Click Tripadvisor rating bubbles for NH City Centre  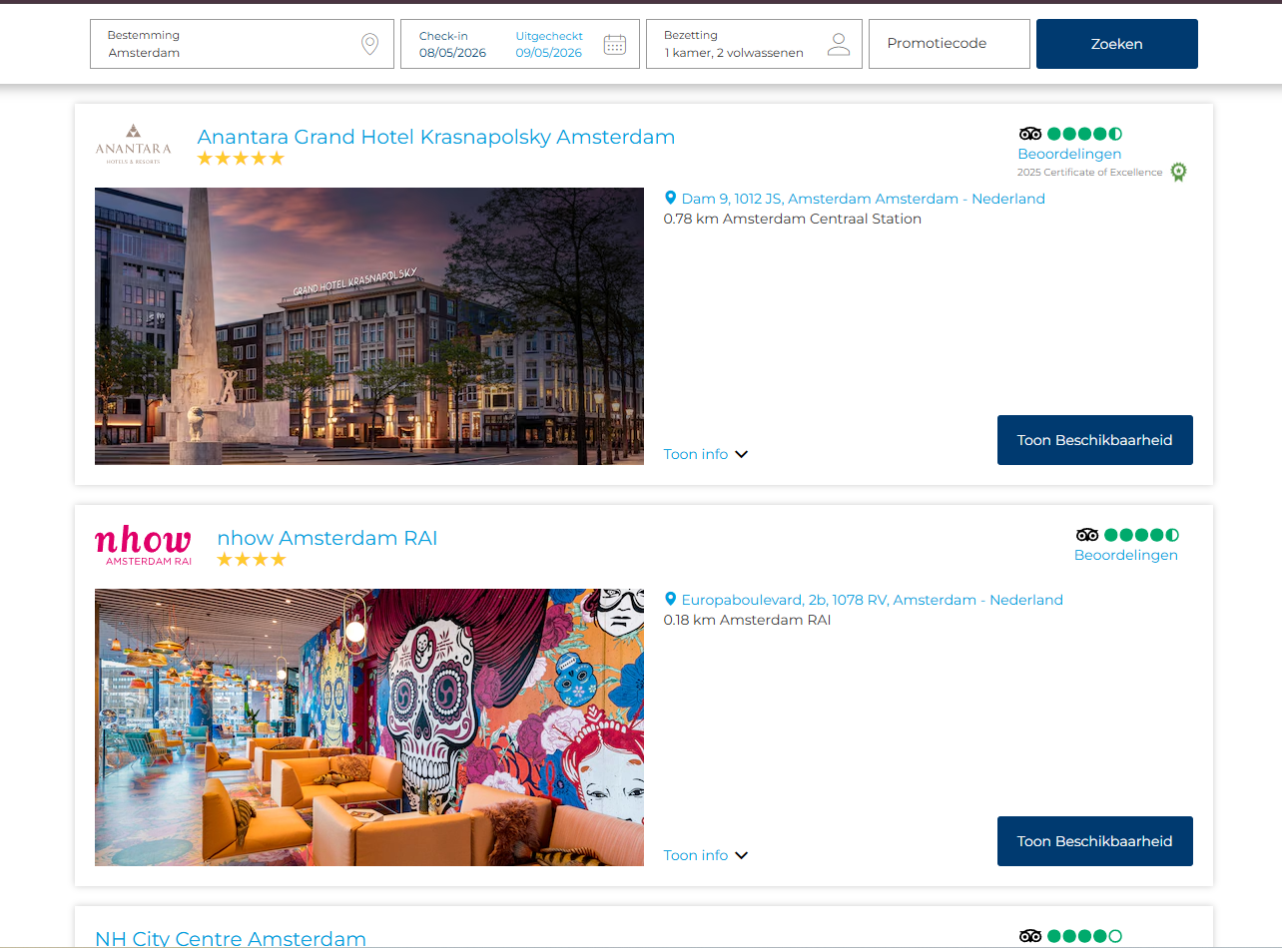[1084, 936]
